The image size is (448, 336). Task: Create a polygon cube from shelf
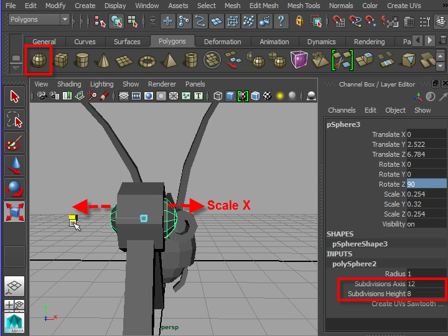(x=61, y=60)
